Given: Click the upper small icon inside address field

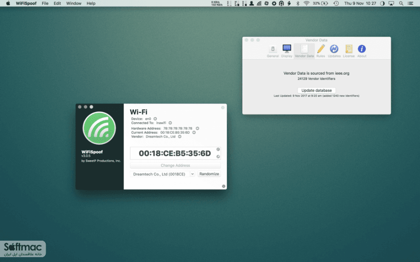Looking at the screenshot, I should [x=218, y=149].
